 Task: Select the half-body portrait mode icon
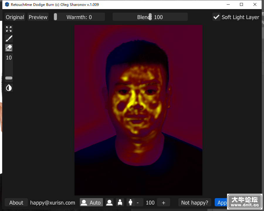(120, 203)
